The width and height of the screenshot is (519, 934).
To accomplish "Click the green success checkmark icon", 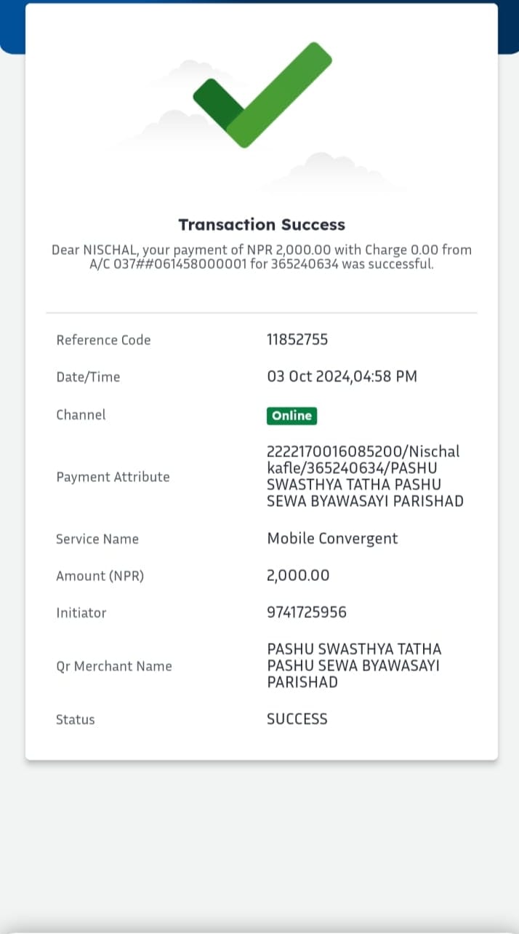I will pos(262,95).
